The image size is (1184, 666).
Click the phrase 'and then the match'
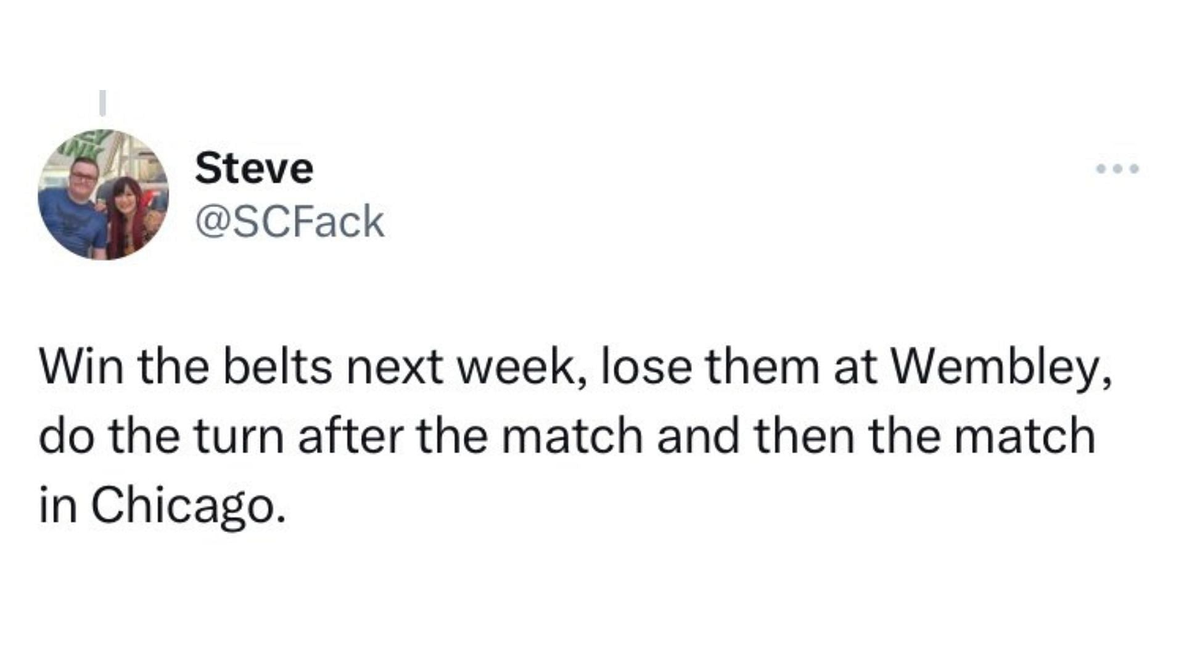[876, 436]
